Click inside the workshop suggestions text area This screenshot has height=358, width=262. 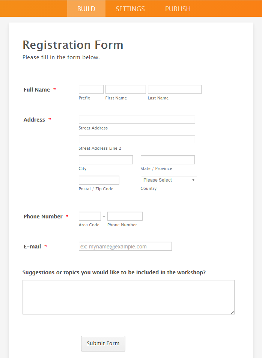128,297
